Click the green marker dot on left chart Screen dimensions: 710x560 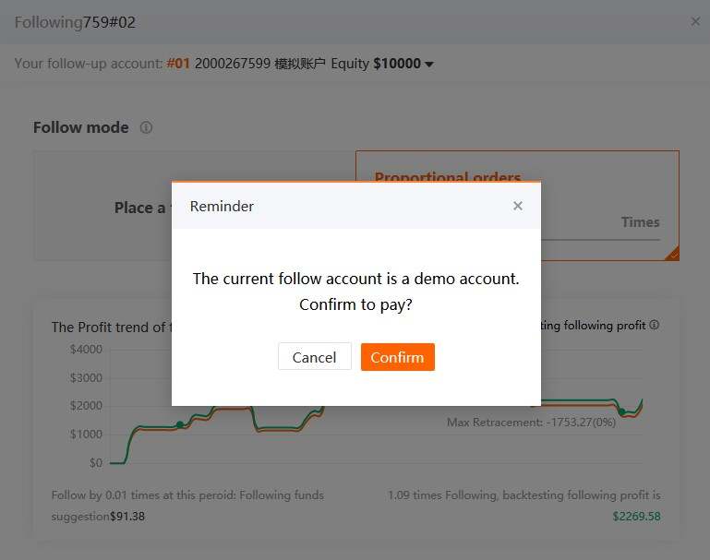click(180, 424)
